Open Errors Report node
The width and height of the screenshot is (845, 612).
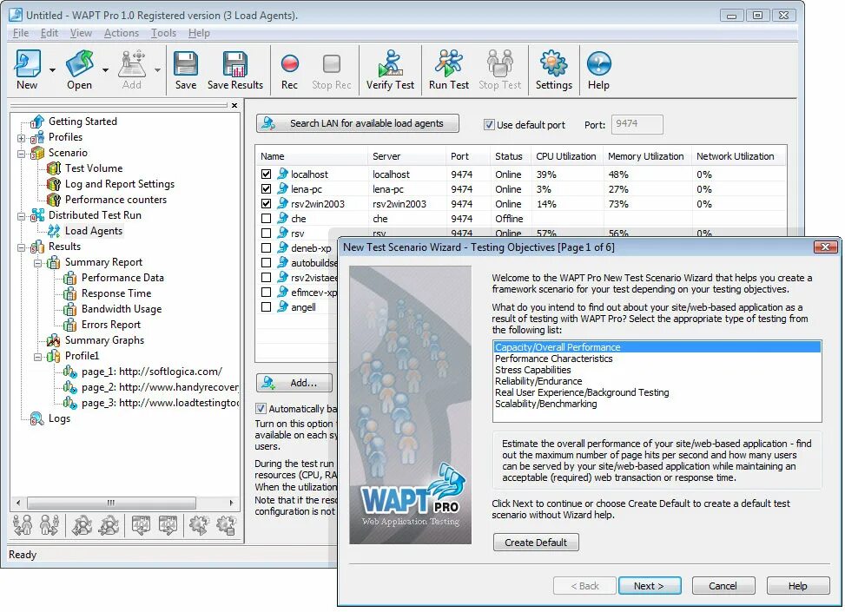point(110,325)
